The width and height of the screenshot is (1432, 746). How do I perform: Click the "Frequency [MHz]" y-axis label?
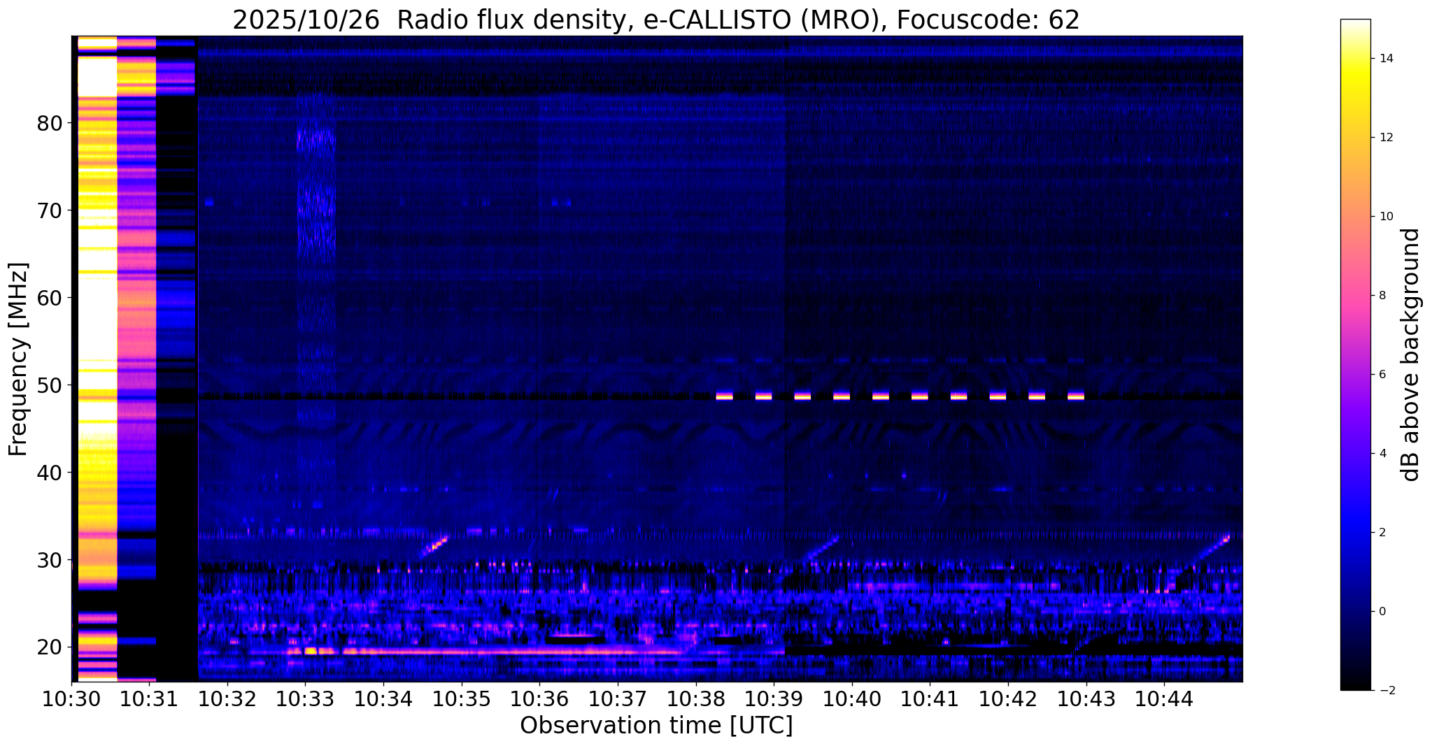(19, 359)
